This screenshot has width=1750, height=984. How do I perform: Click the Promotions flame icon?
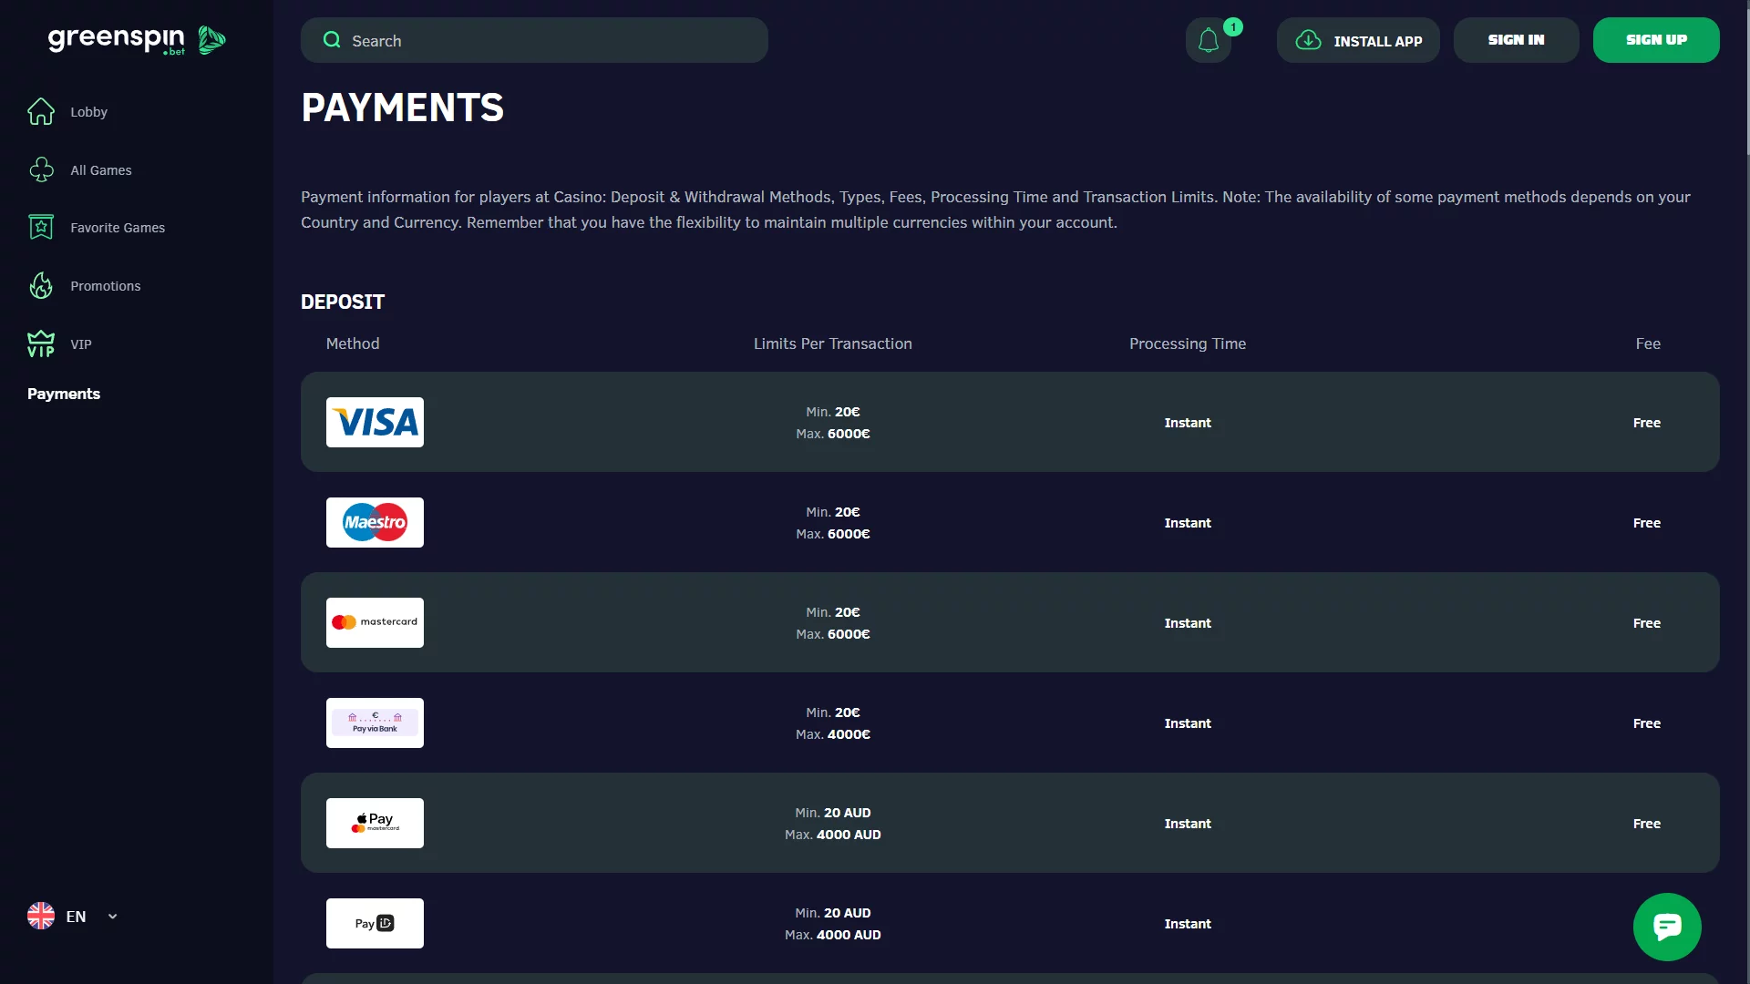[x=41, y=285]
